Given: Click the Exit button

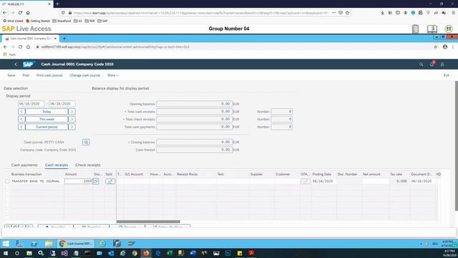Looking at the screenshot, I should tap(447, 75).
